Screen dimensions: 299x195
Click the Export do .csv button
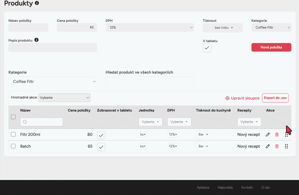coord(275,98)
